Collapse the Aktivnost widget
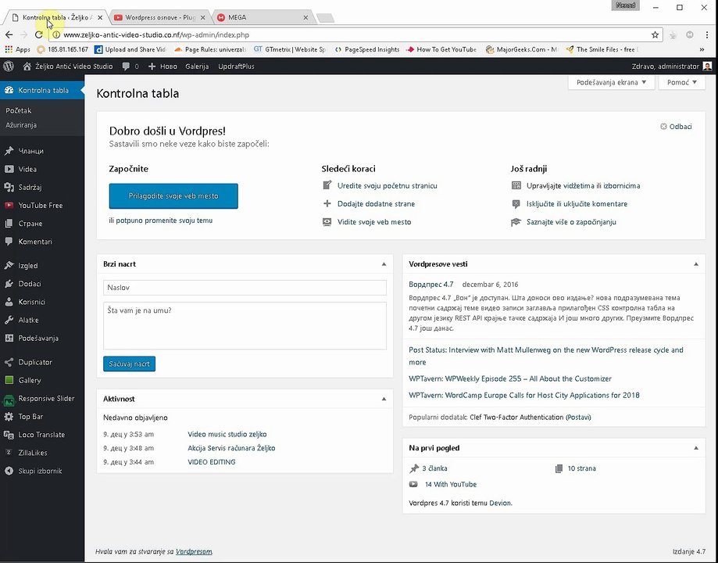 pos(384,399)
